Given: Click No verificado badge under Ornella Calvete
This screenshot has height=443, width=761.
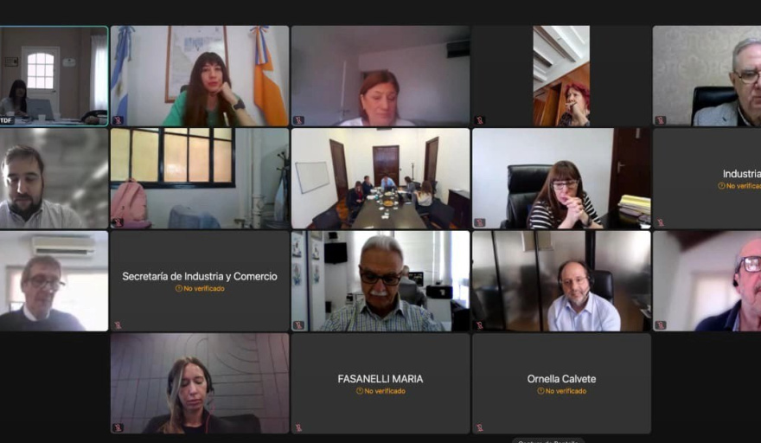Looking at the screenshot, I should pos(561,391).
